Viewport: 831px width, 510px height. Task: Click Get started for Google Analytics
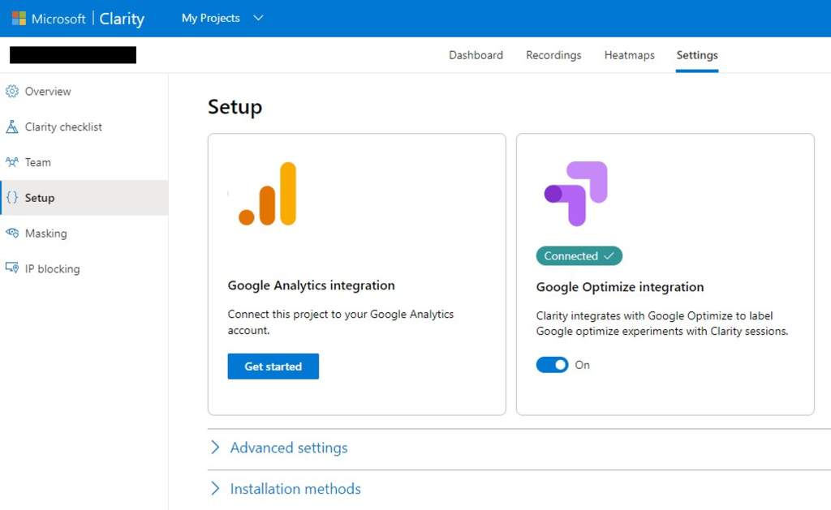273,366
